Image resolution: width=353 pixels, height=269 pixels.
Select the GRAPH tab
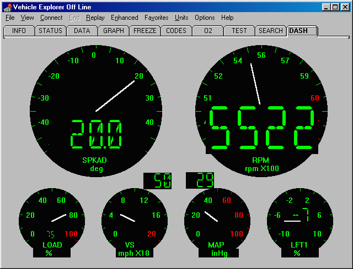click(x=113, y=31)
